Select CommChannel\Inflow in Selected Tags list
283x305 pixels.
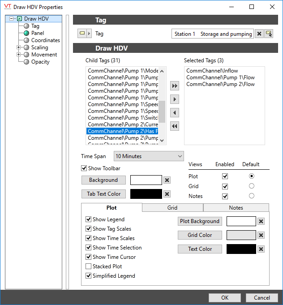pos(212,71)
